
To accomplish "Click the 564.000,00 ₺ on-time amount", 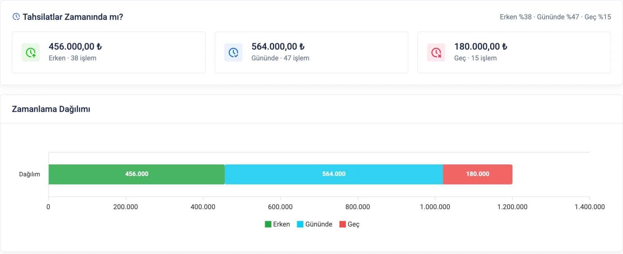I will (278, 46).
